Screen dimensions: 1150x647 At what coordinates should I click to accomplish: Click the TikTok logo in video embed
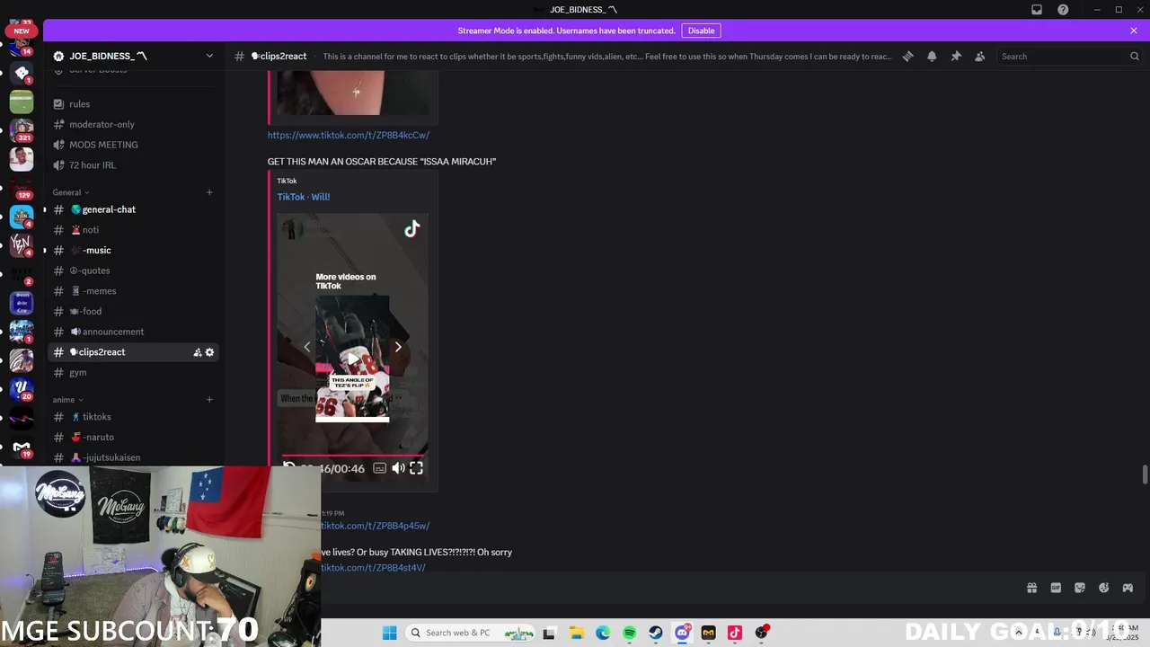[x=411, y=229]
